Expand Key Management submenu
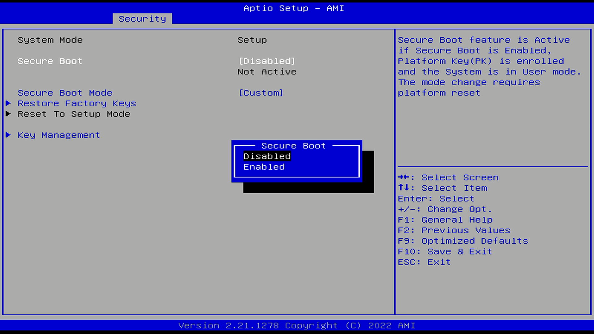The height and width of the screenshot is (334, 594). pos(58,135)
